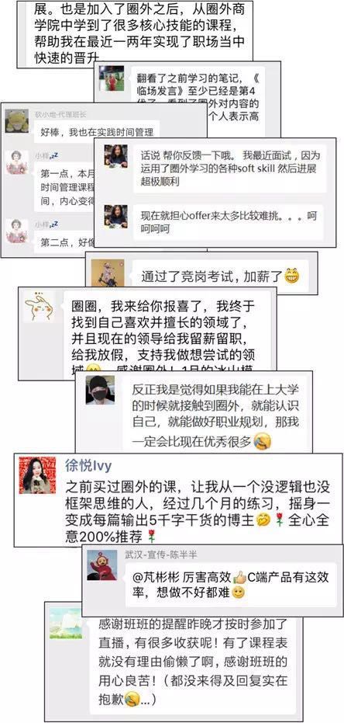Select the 好棒，我也在实践时间管理 message bubble
344x723 pixels.
(96, 132)
